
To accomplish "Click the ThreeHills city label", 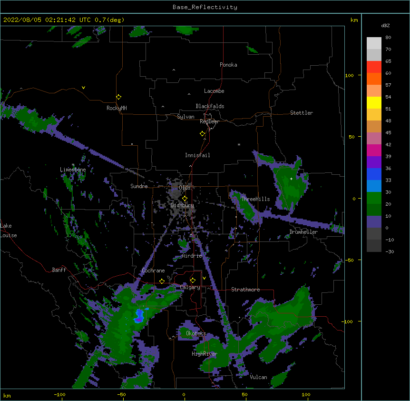I will tap(256, 199).
